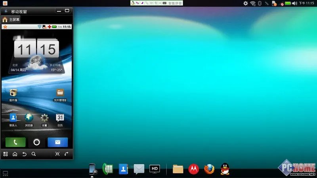Screen dimensions: 317x178
Task: Open the 日历 calendar app on phone
Action: 60,119
